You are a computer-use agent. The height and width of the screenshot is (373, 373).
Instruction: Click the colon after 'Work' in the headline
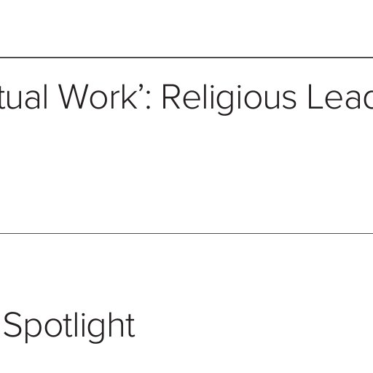pyautogui.click(x=149, y=100)
